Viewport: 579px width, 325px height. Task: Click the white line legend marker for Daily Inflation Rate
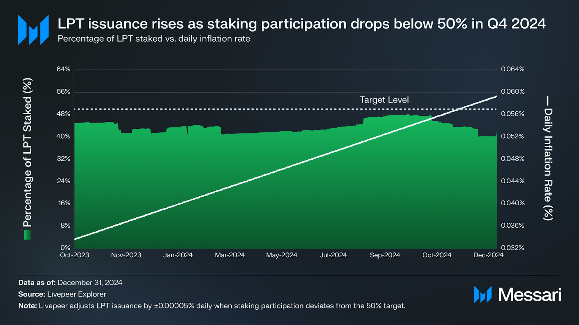(x=547, y=101)
